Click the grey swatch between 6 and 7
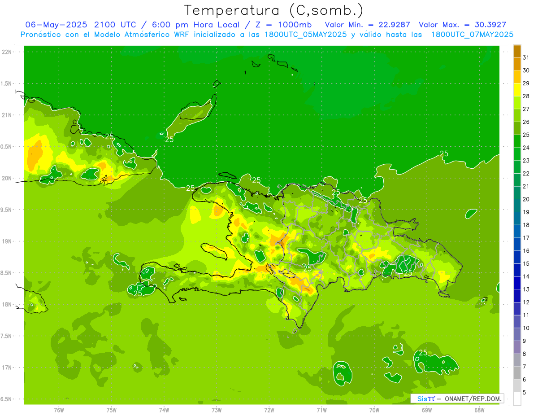The height and width of the screenshot is (416, 538). pos(517,373)
